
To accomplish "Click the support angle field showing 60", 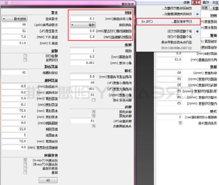I will click(x=14, y=24).
